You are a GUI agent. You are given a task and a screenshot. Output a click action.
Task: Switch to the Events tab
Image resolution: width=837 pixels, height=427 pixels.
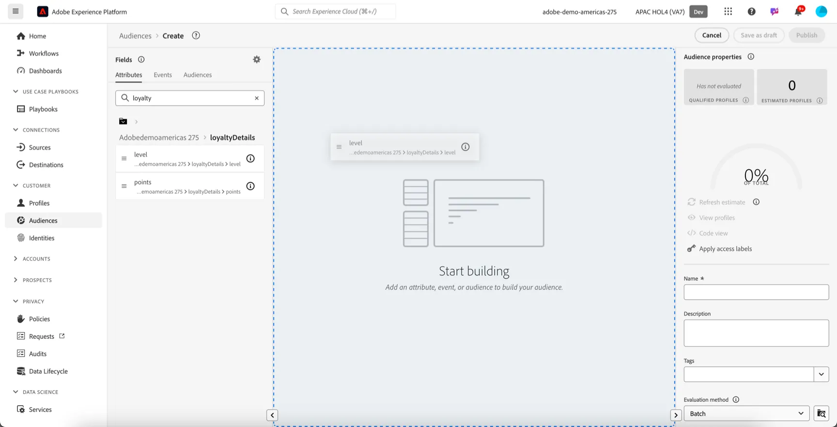coord(163,75)
